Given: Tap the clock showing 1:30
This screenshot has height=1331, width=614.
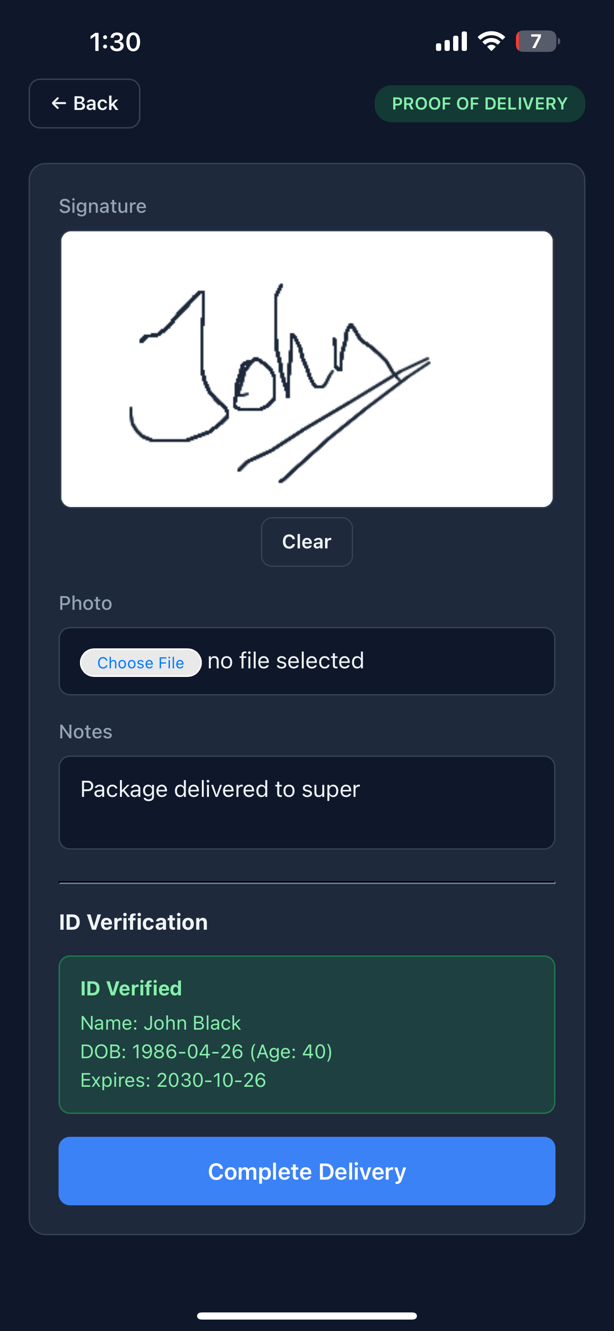Looking at the screenshot, I should tap(115, 42).
